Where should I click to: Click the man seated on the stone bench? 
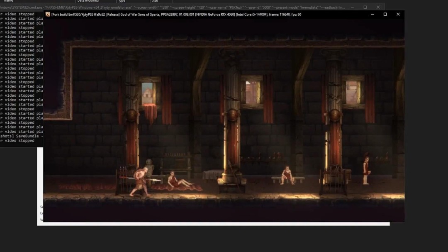point(288,175)
